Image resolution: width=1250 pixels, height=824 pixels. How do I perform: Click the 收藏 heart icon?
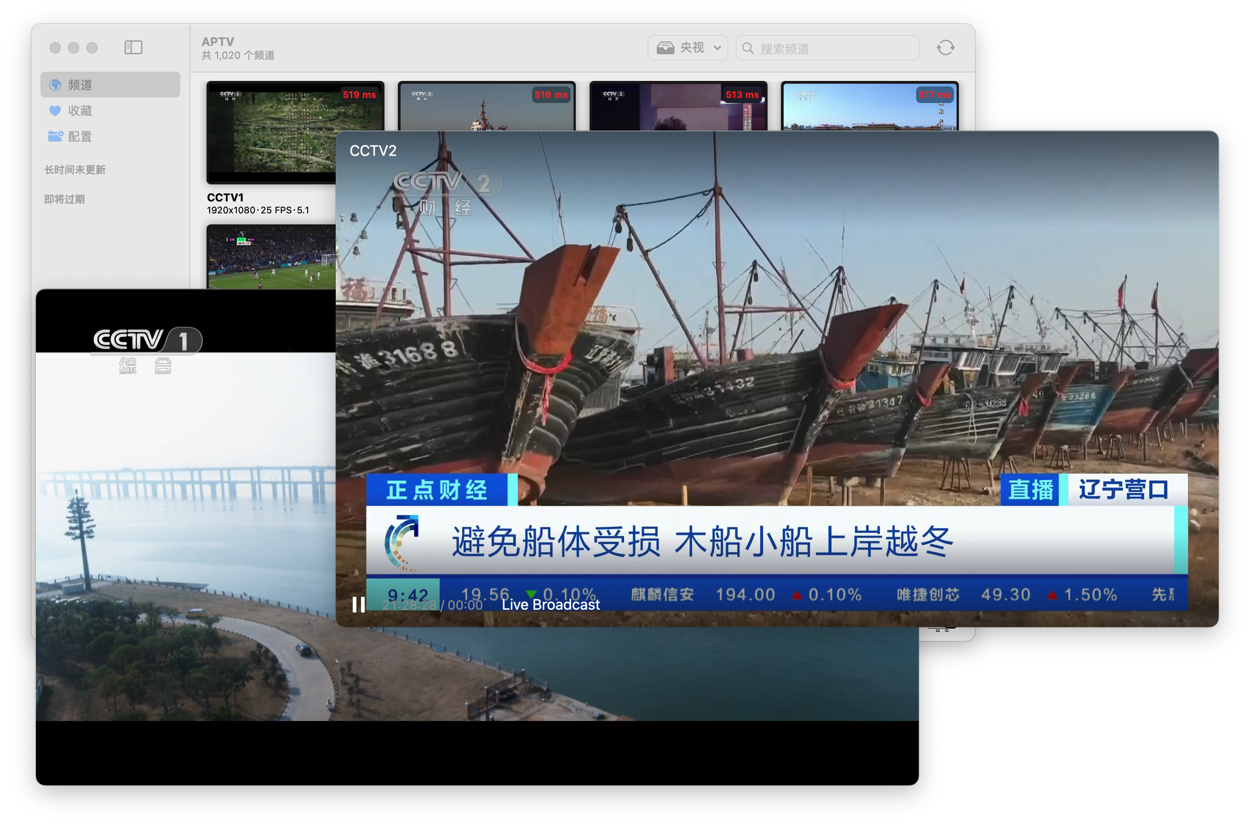[x=55, y=110]
